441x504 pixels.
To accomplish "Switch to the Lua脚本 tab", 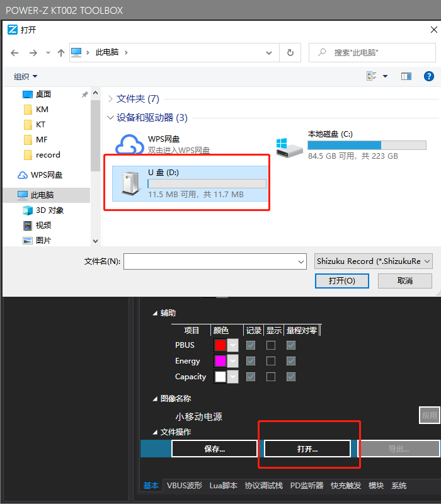I will (x=224, y=485).
